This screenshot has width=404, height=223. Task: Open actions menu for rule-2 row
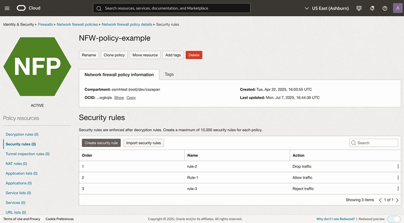pos(398,167)
